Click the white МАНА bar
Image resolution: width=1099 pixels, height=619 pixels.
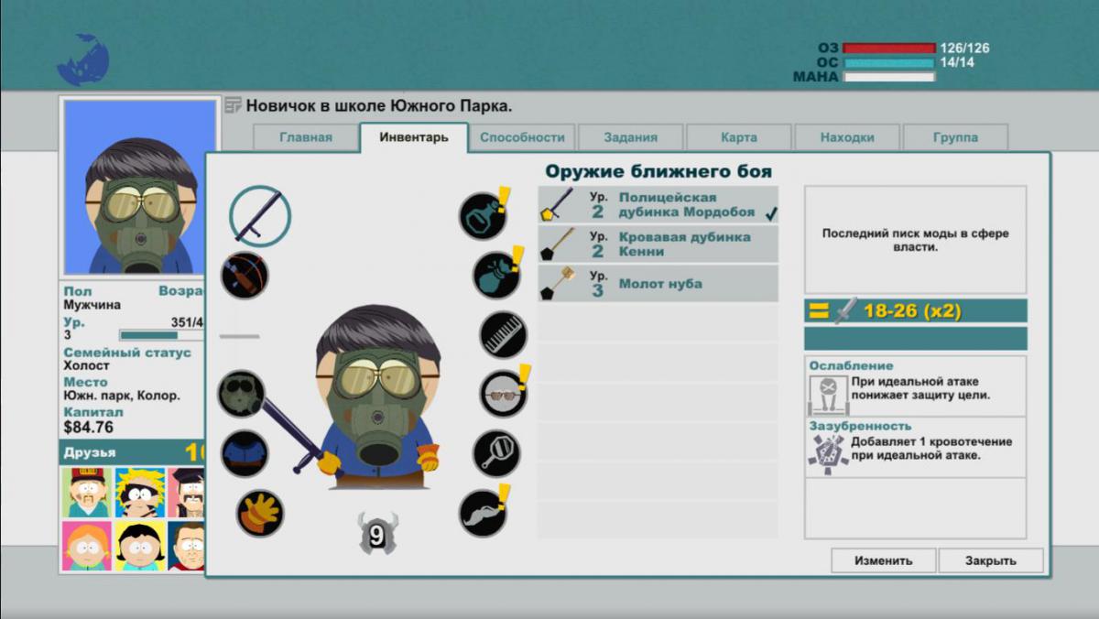point(889,78)
